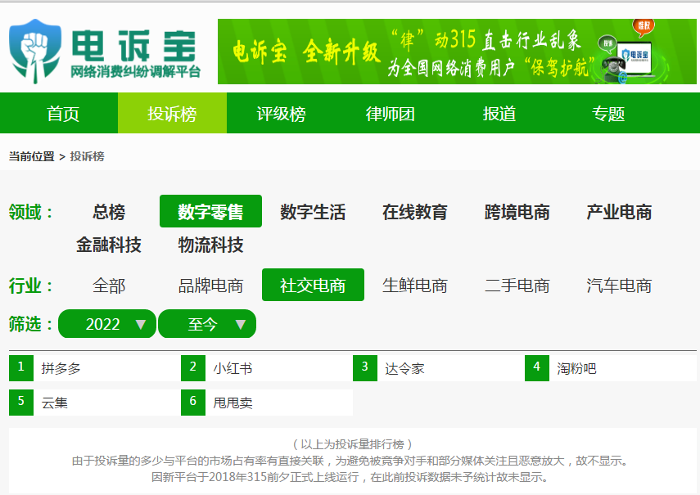Click 投诉榜 in the breadcrumb
This screenshot has width=700, height=495.
coord(87,156)
